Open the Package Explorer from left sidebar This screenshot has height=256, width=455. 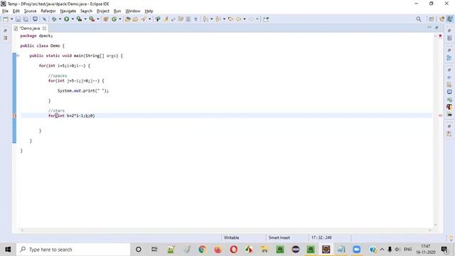click(6, 38)
